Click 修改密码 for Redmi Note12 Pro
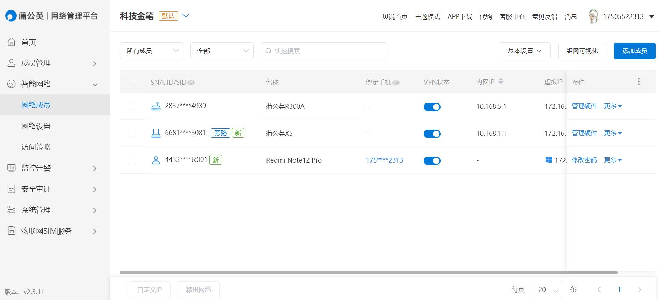This screenshot has width=659, height=300. point(584,160)
